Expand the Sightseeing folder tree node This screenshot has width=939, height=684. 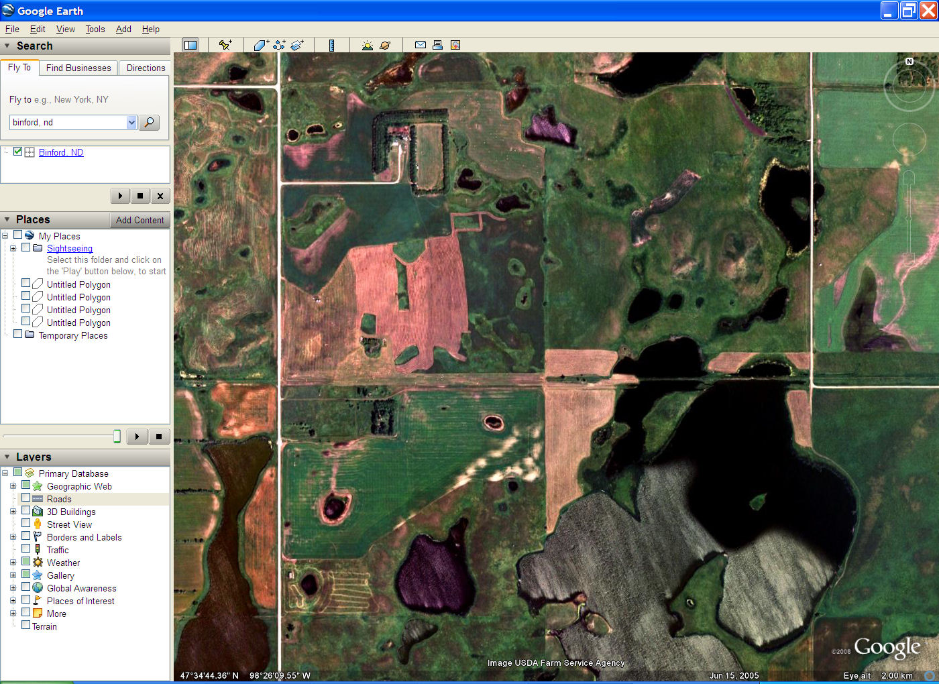click(x=13, y=248)
